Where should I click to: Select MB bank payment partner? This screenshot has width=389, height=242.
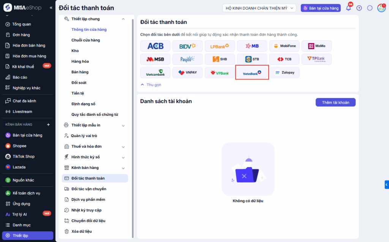point(252,46)
